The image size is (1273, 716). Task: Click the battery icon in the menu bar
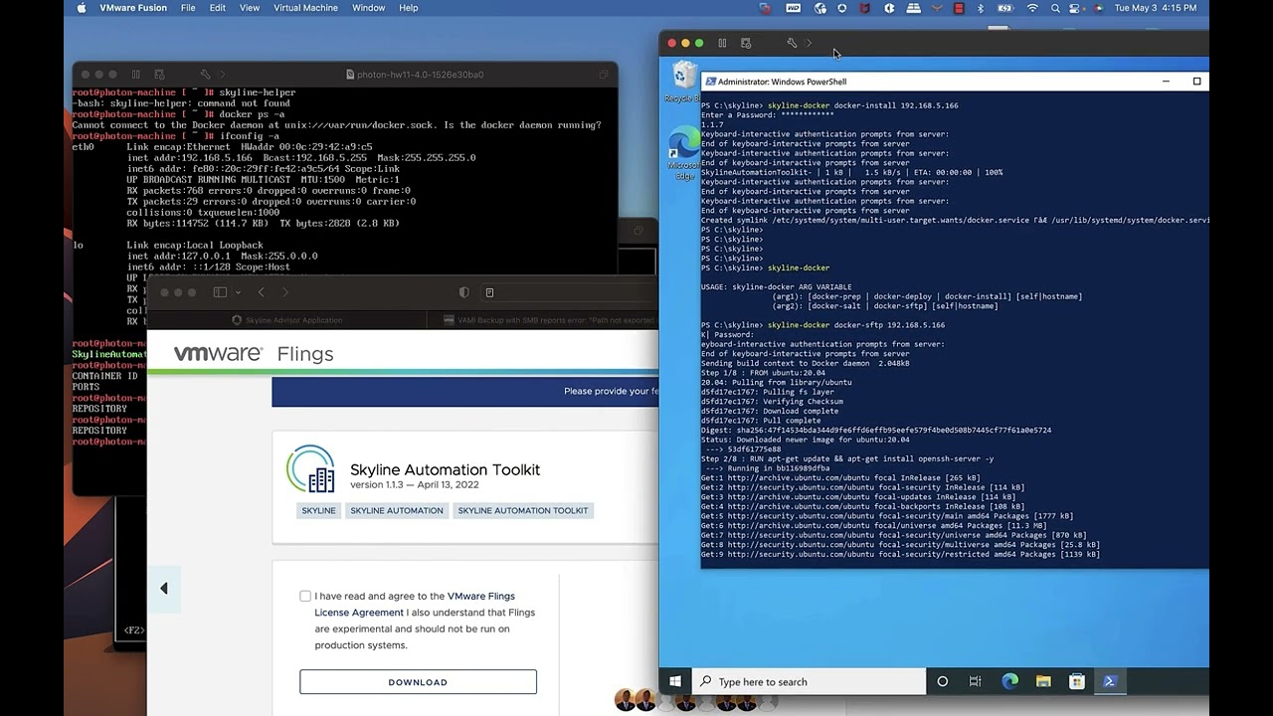pyautogui.click(x=1004, y=8)
